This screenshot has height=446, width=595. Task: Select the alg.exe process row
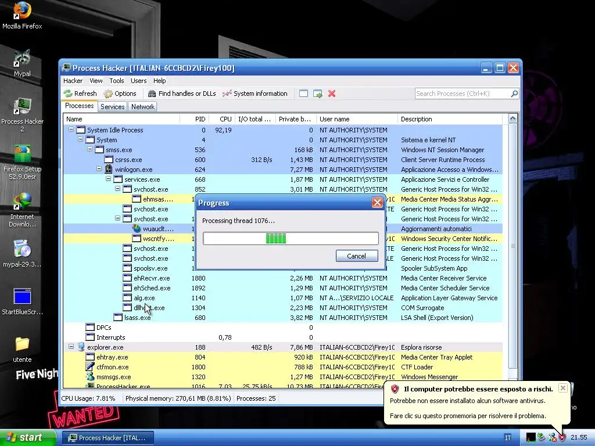[x=283, y=298]
